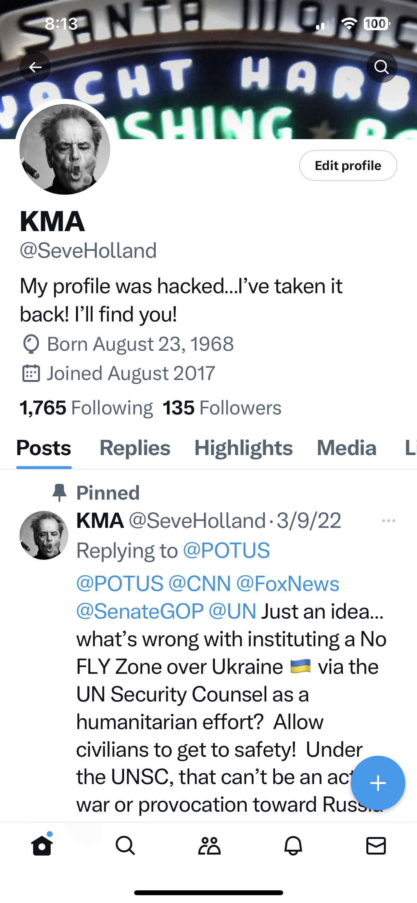417x903 pixels.
Task: Click the Edit profile button
Action: [x=348, y=165]
